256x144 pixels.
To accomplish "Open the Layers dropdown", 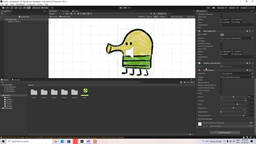I will (234, 8).
